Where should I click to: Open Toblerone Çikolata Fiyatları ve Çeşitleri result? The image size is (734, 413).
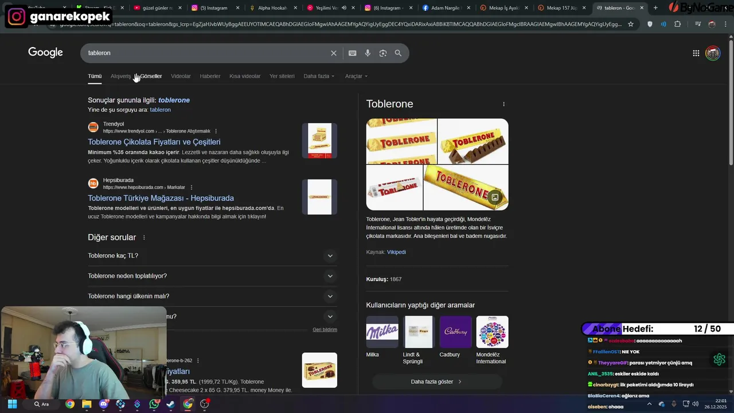click(x=154, y=142)
